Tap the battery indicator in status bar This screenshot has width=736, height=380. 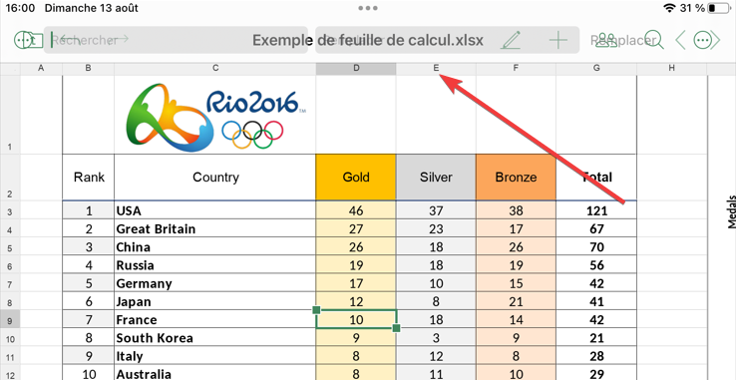coord(718,8)
